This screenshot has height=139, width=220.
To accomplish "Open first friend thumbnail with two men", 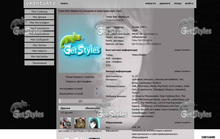I will click(x=65, y=123).
